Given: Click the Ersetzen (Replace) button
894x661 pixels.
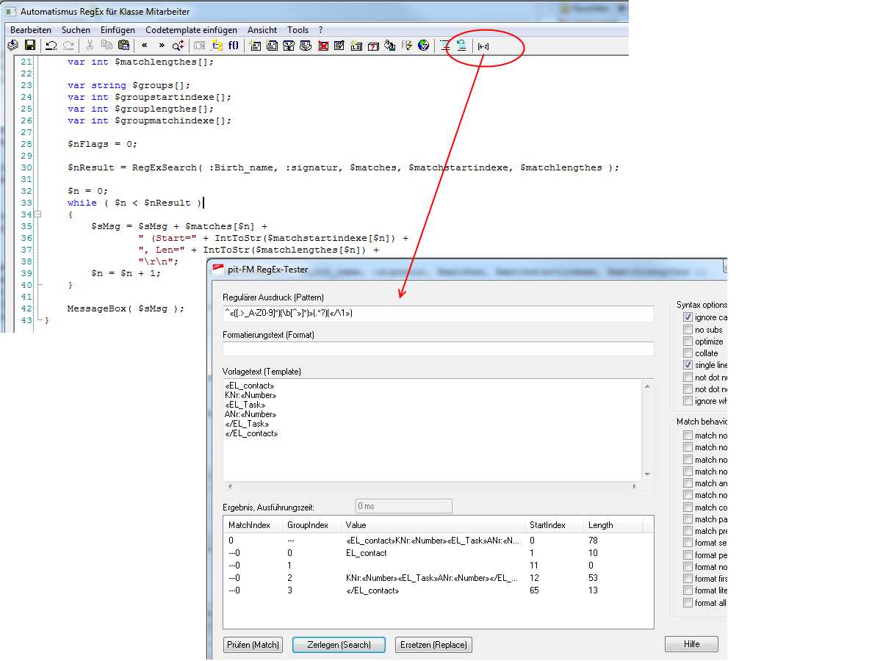Looking at the screenshot, I should (x=433, y=645).
